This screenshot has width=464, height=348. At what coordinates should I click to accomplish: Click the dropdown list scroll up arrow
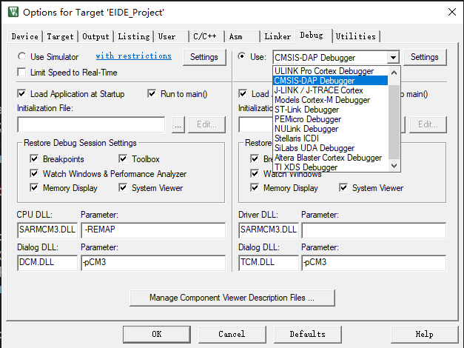394,73
